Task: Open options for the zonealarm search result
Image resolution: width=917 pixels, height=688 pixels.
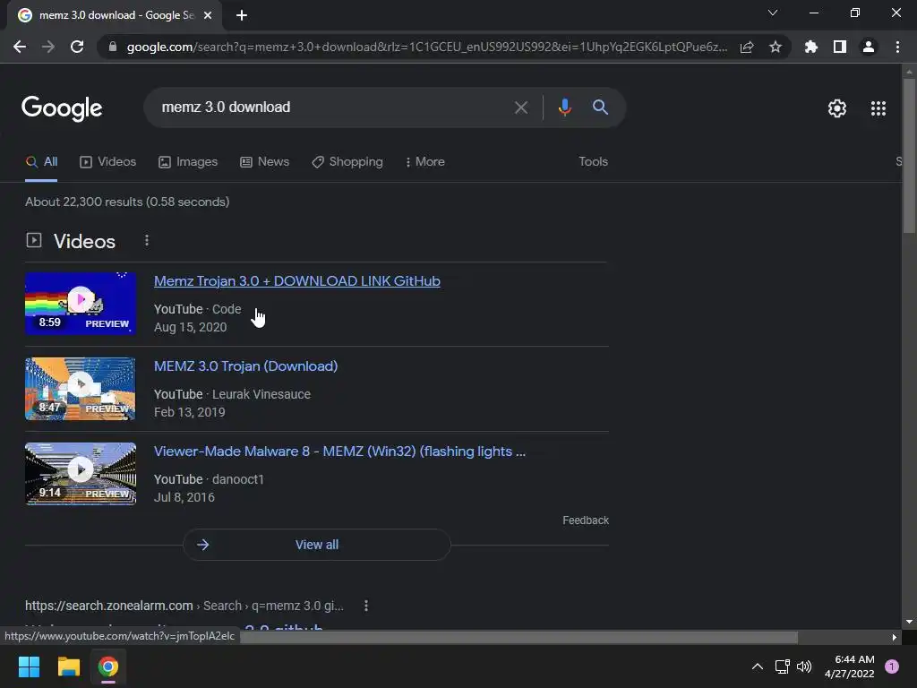Action: click(x=366, y=606)
